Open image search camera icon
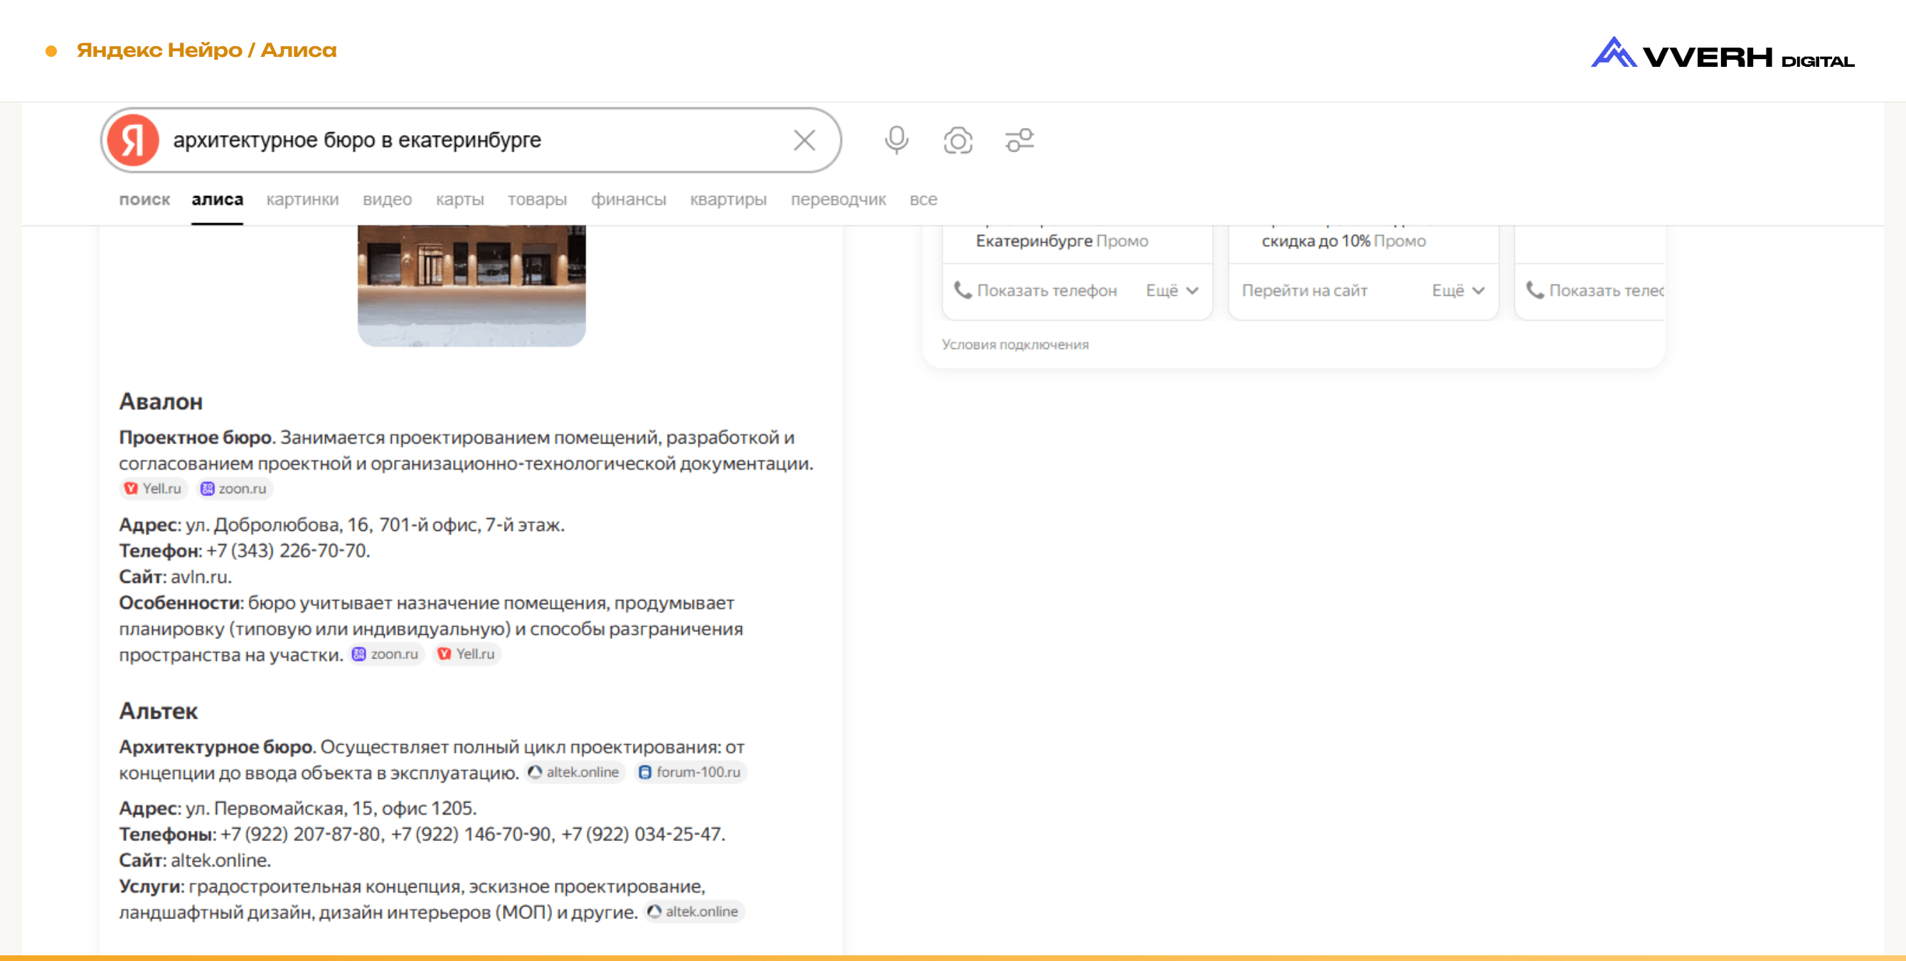Viewport: 1906px width, 961px height. tap(957, 140)
